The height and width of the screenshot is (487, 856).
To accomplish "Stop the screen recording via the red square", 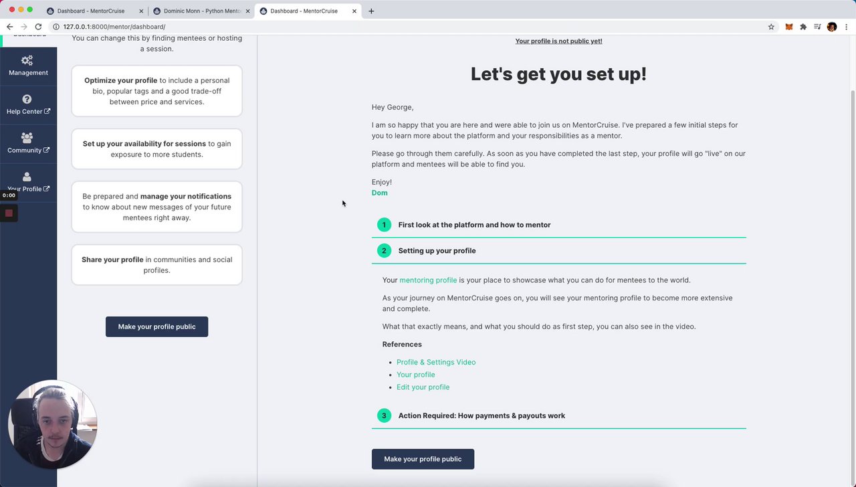I will click(x=9, y=213).
